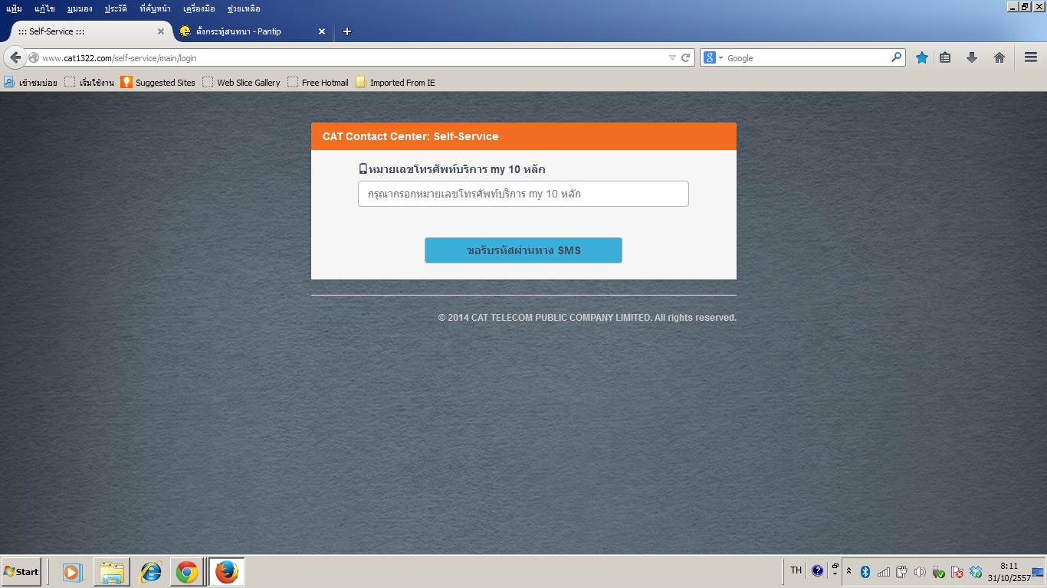Screen dimensions: 1047x588
Task: Click the Safely Remove Hardware tray icon
Action: [938, 571]
